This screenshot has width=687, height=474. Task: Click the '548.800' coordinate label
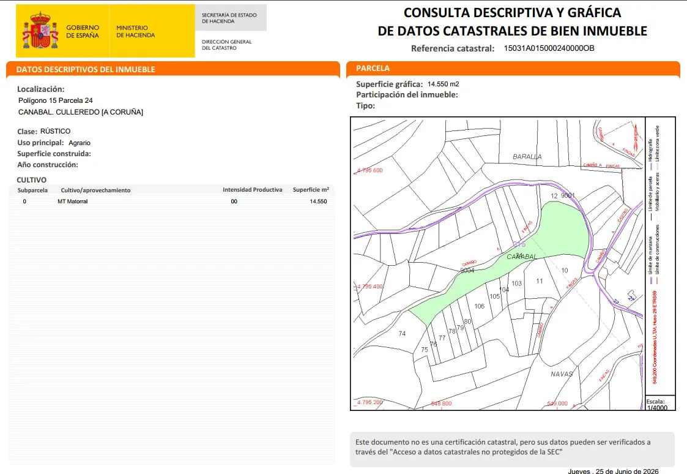(x=441, y=404)
